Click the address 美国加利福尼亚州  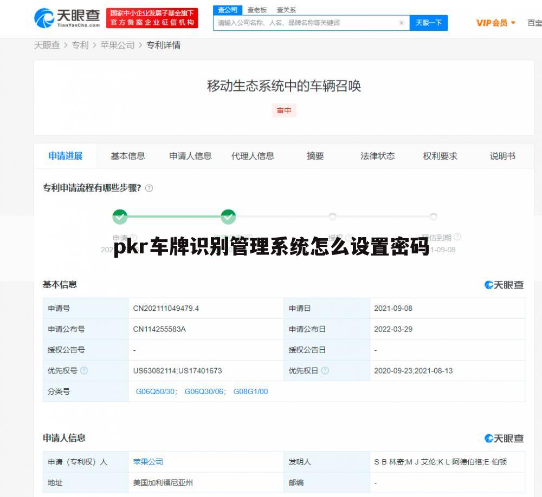(x=163, y=483)
